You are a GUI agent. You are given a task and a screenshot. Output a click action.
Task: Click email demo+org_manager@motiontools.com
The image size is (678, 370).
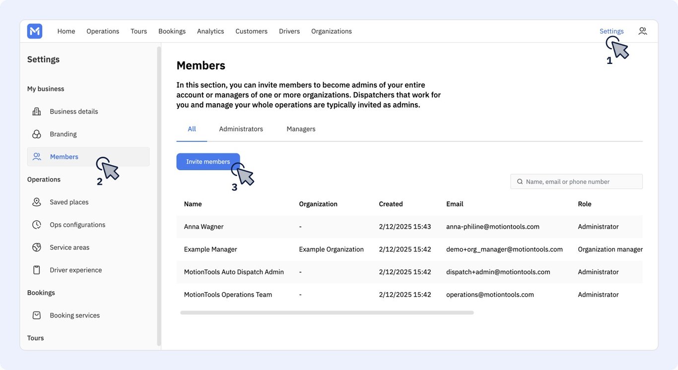[x=504, y=249]
